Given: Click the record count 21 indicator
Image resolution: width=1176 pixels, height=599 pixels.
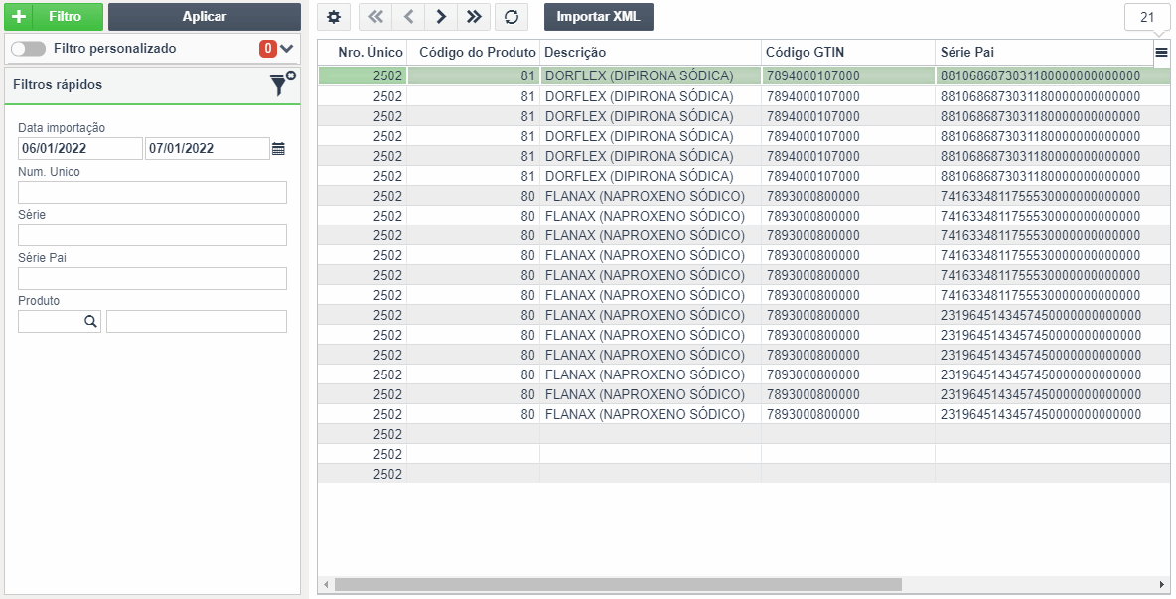Looking at the screenshot, I should (x=1147, y=17).
